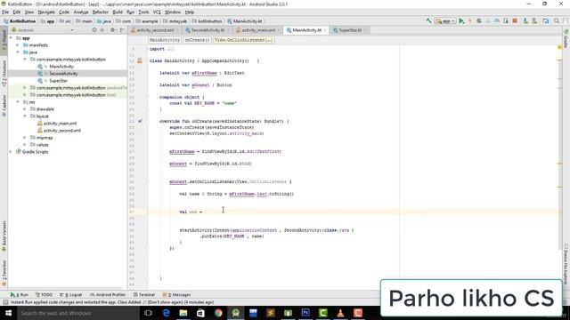Select SecondActivity in the project tree
Viewport: 570px width, 320px height.
(63, 74)
